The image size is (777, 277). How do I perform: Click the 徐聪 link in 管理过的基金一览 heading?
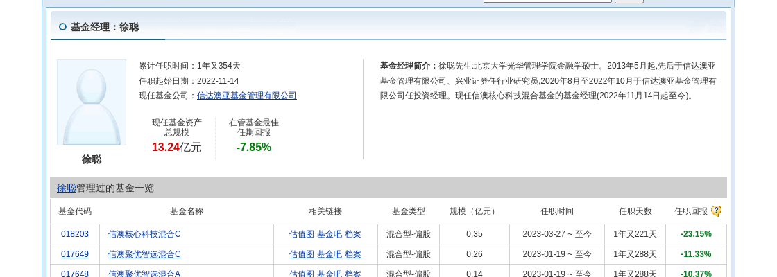(67, 188)
